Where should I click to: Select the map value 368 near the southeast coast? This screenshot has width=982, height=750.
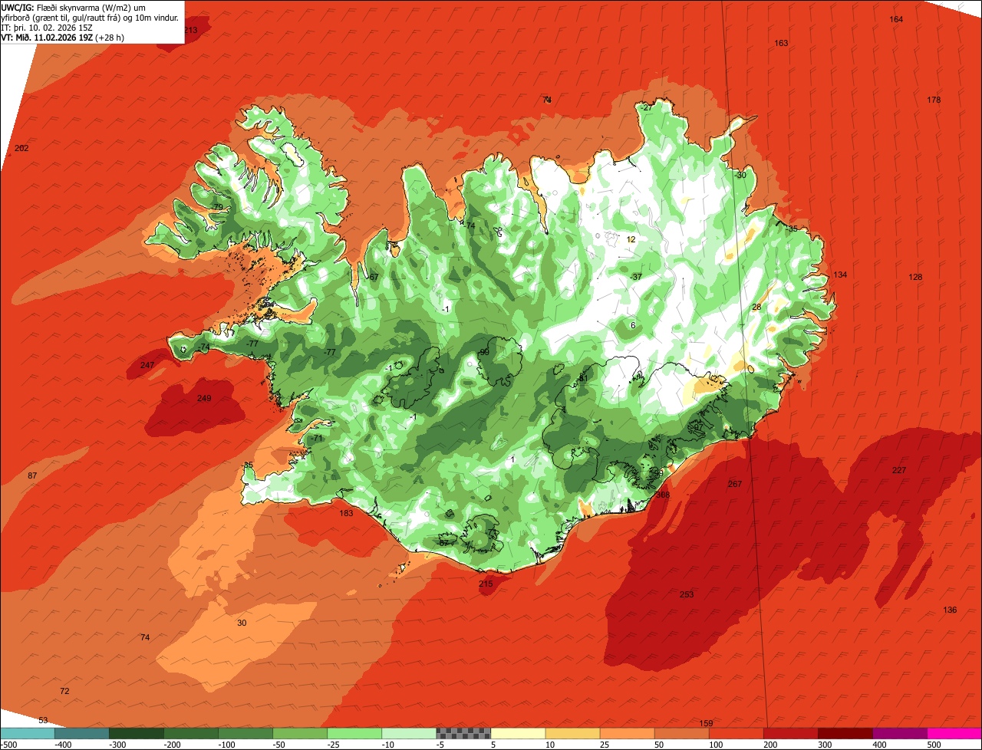pyautogui.click(x=663, y=495)
